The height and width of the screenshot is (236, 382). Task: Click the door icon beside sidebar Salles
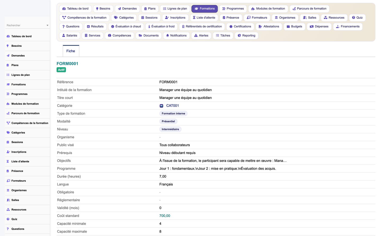(x=8, y=200)
